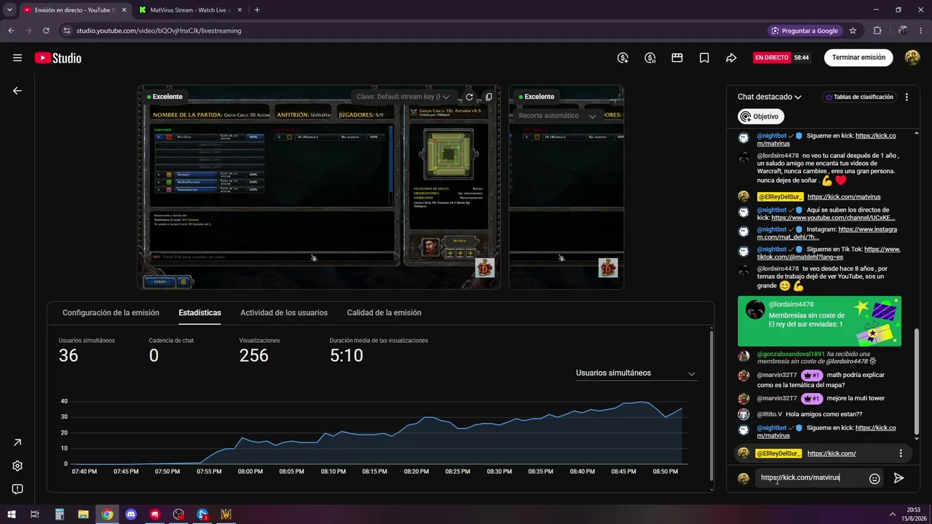This screenshot has height=524, width=932.
Task: Open the channel avatar account menu
Action: coord(912,57)
